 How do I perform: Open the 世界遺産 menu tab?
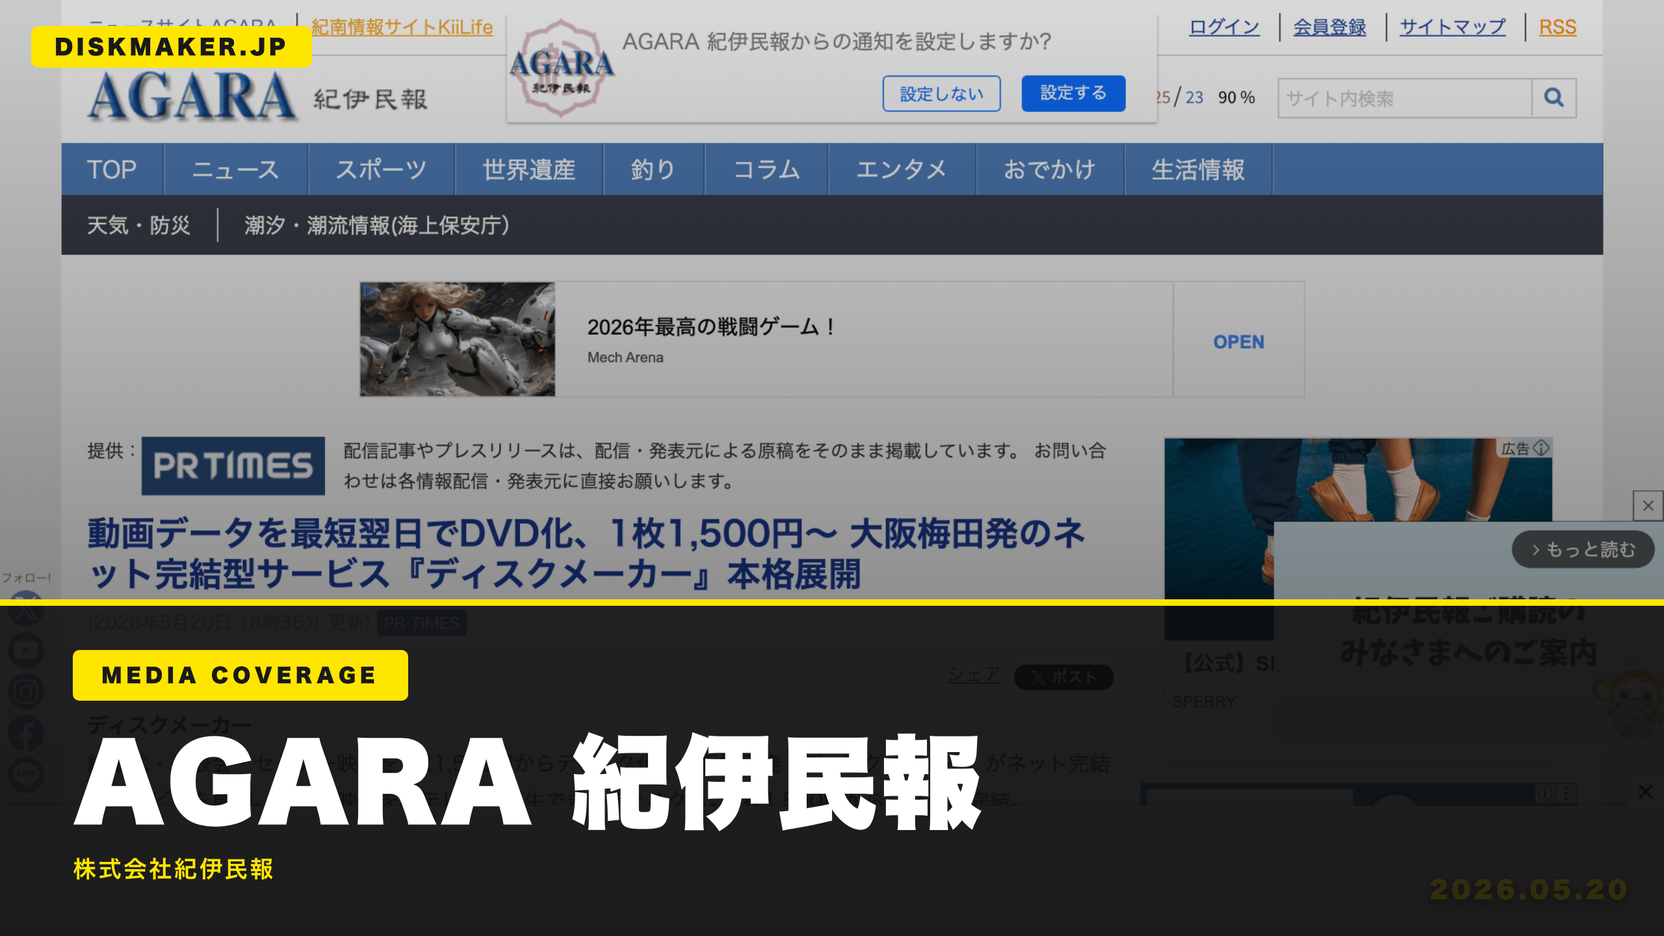tap(529, 169)
